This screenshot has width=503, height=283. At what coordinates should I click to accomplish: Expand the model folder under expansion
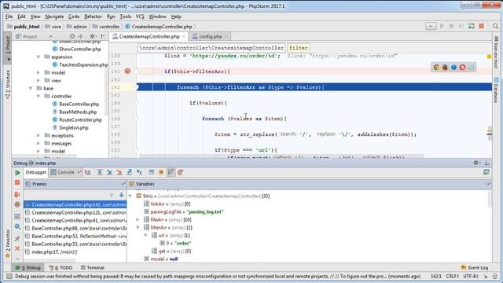39,72
